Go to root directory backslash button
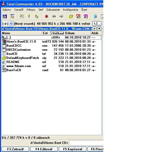The height and width of the screenshot is (152, 150). click(94, 24)
